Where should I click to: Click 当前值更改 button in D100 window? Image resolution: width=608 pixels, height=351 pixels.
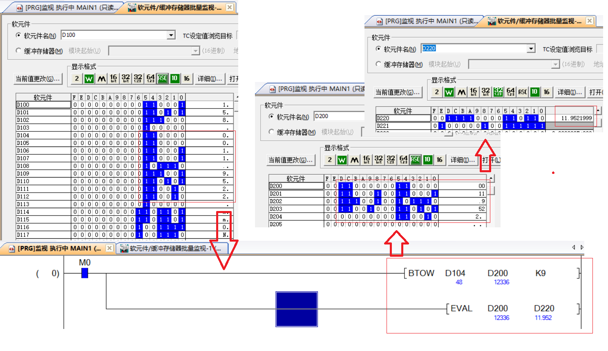click(x=38, y=78)
